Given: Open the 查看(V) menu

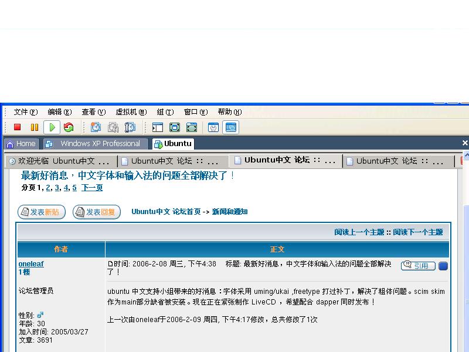Looking at the screenshot, I should [94, 112].
